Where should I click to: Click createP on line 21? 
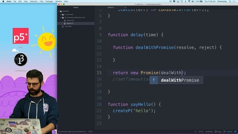[122, 111]
